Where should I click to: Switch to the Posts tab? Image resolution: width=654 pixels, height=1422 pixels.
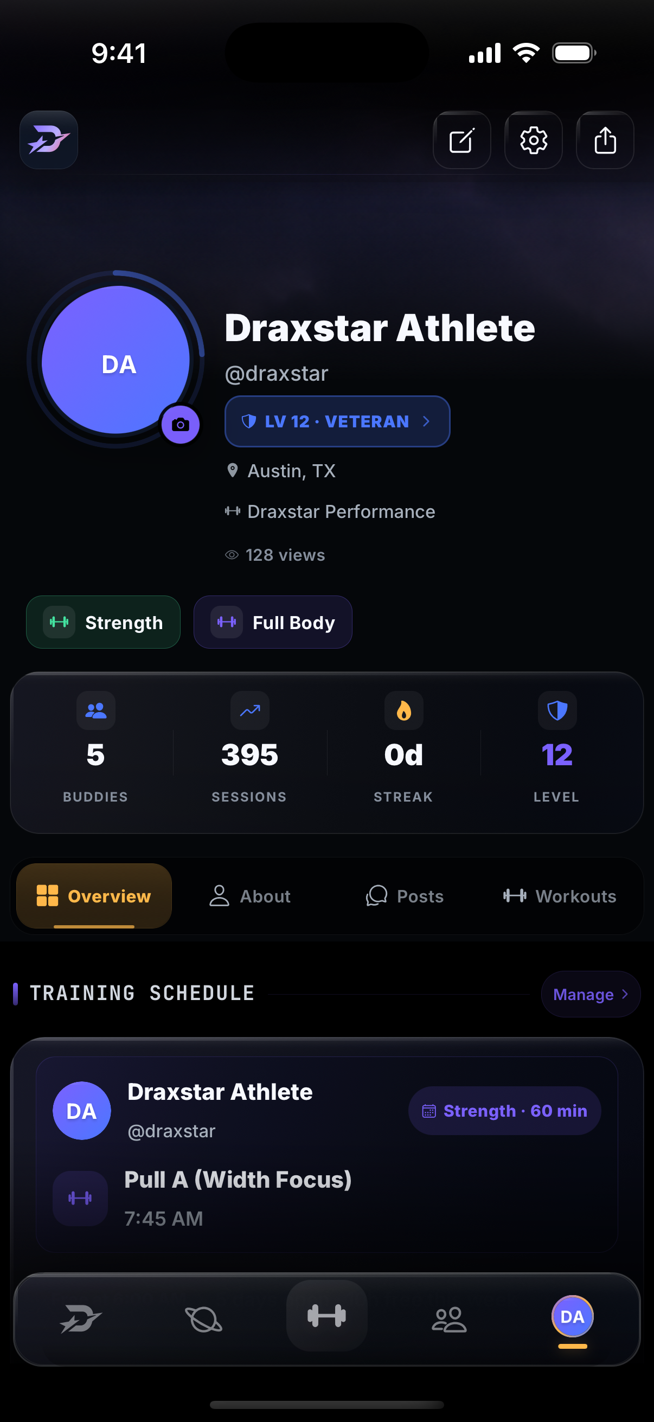coord(405,896)
